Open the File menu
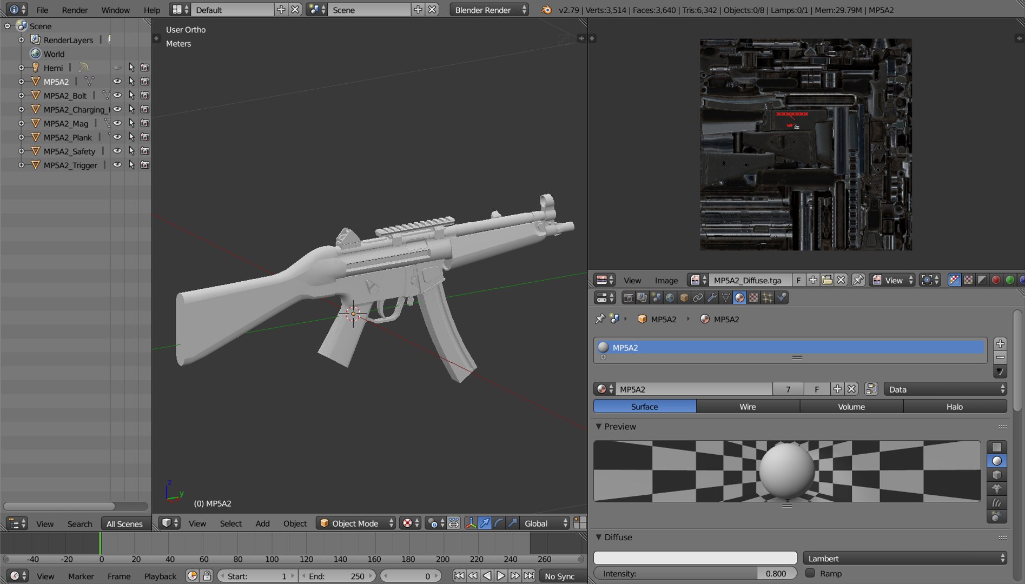Viewport: 1025px width, 584px height. 42,10
